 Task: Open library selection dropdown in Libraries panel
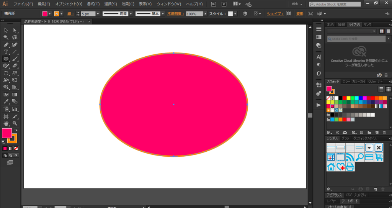click(351, 31)
